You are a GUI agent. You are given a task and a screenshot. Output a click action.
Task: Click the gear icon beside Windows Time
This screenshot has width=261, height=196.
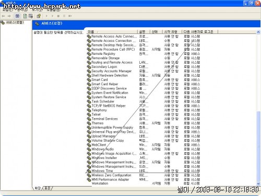[x=89, y=171]
